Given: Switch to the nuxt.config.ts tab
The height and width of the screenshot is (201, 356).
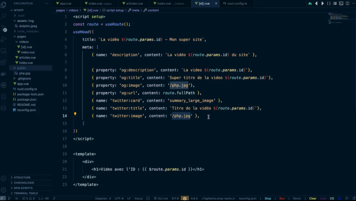Looking at the screenshot, I should pos(237,3).
